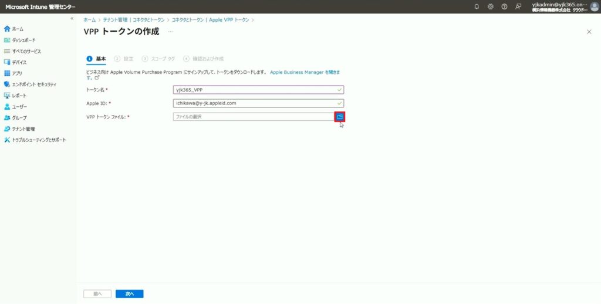Select the グループ groups icon in the sidebar
This screenshot has height=304, width=601.
7,118
